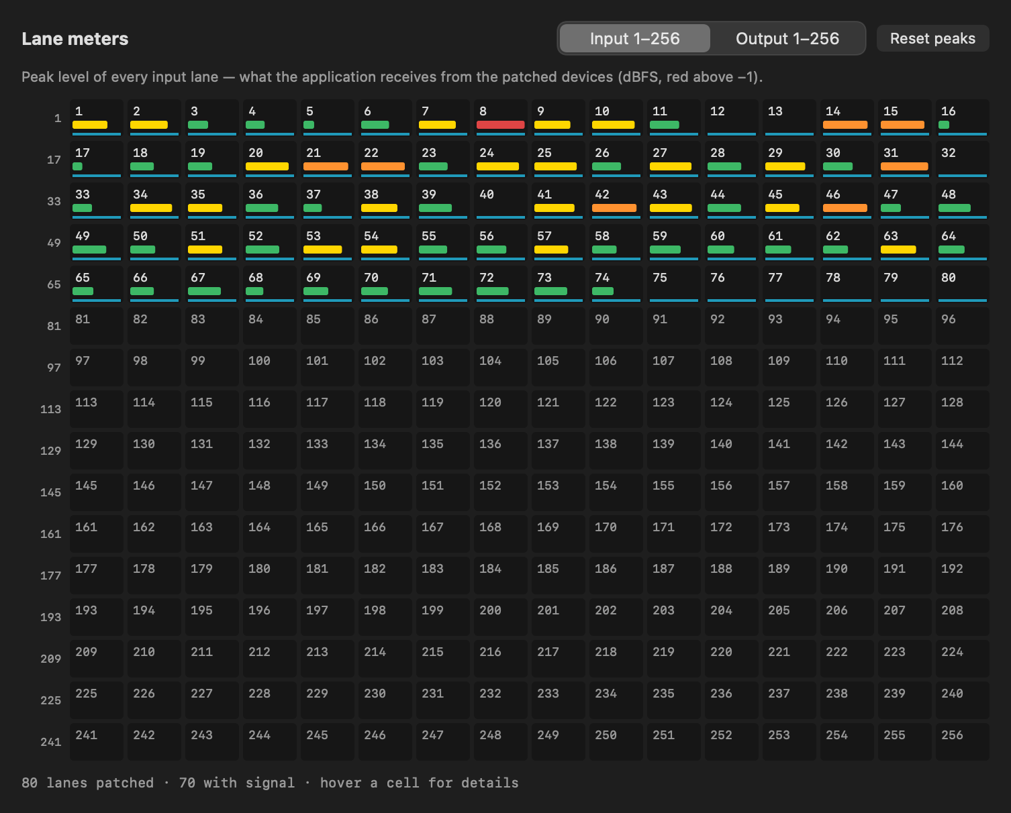Viewport: 1011px width, 813px height.
Task: Click the lane 200 cell
Action: [x=501, y=618]
